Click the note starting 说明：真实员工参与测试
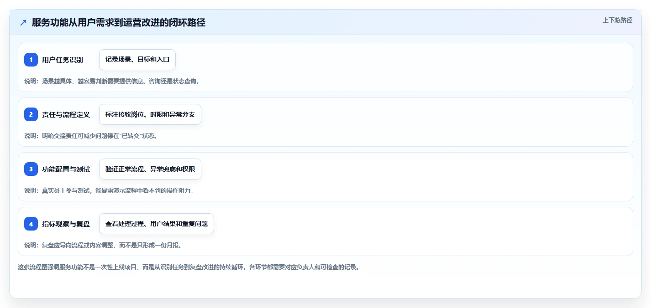651x308 pixels. [x=109, y=190]
